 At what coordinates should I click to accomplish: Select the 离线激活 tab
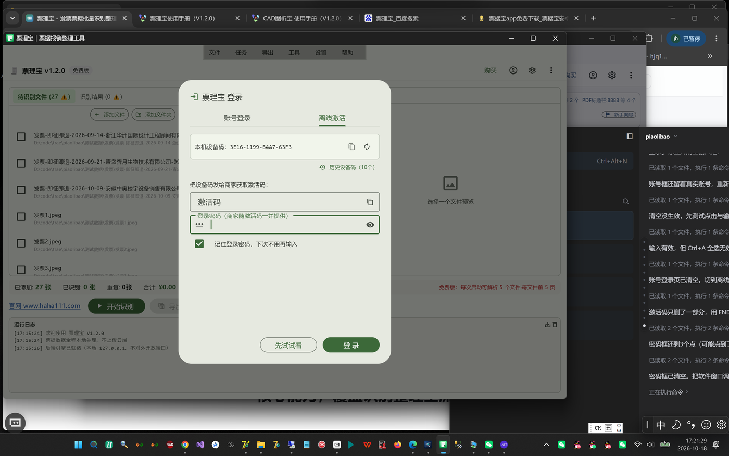(332, 118)
